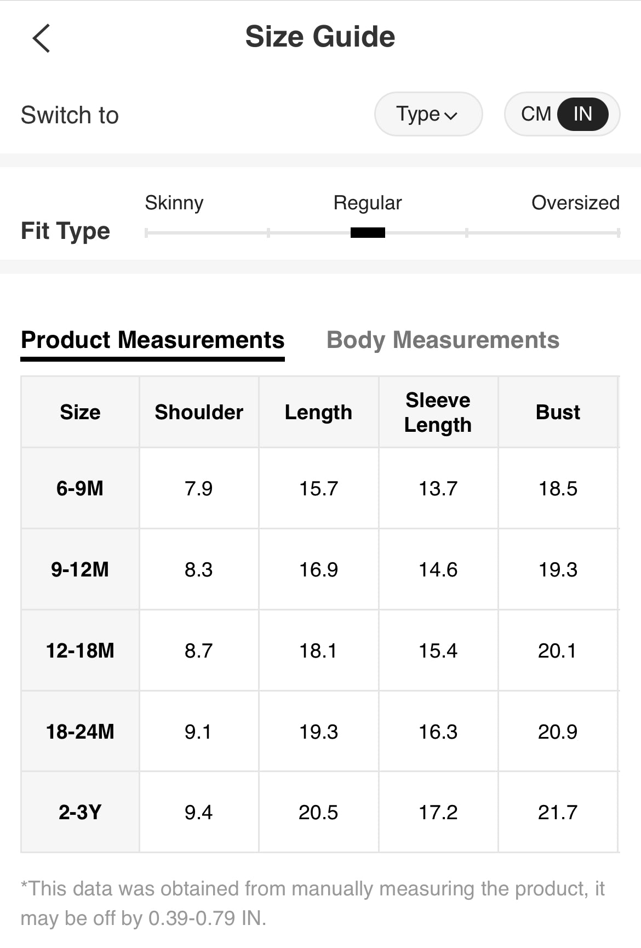
Task: Click the Skinny fit label
Action: [174, 203]
